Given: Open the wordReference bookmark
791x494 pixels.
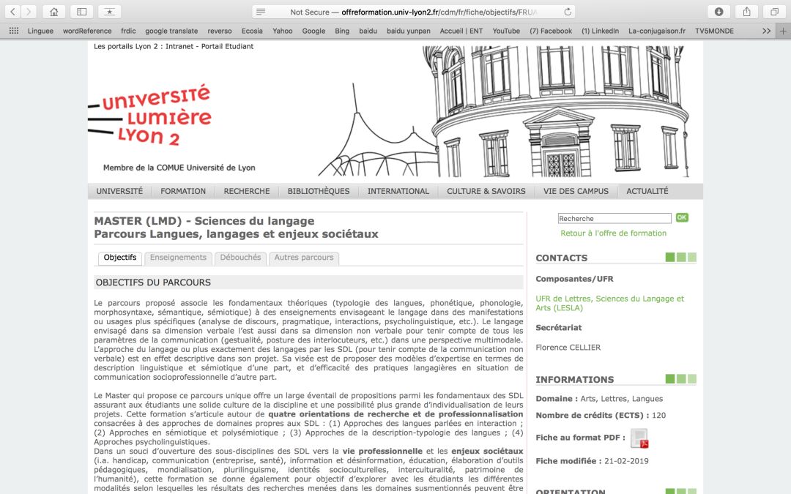Looking at the screenshot, I should coord(87,31).
